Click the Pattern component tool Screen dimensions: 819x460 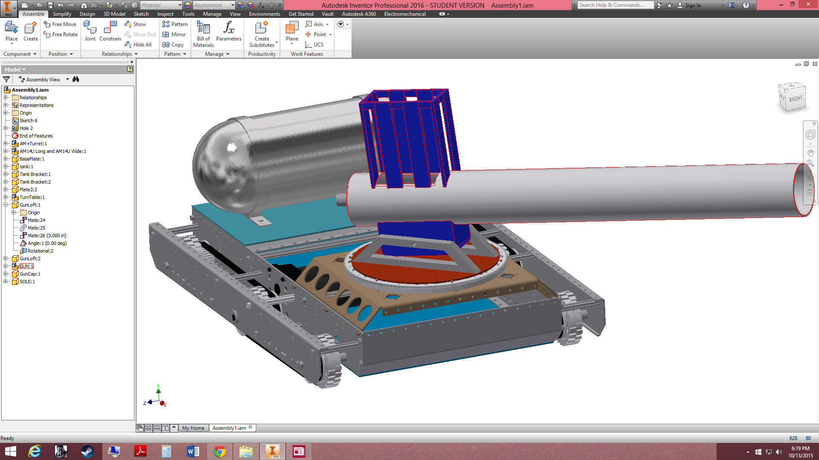tap(175, 24)
